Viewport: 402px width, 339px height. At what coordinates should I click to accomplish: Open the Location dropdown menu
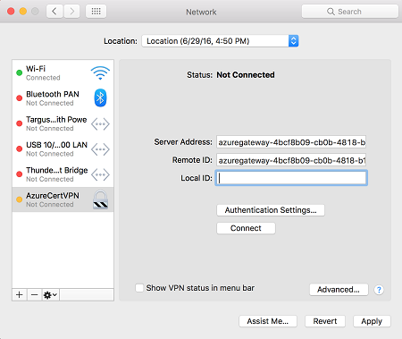(x=220, y=41)
